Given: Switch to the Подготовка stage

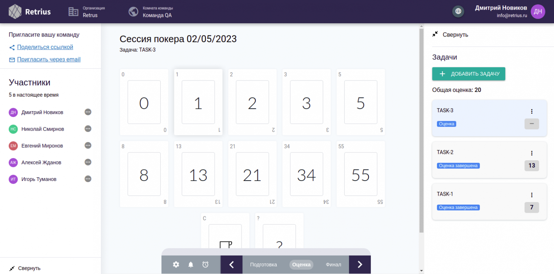Looking at the screenshot, I should (x=263, y=264).
